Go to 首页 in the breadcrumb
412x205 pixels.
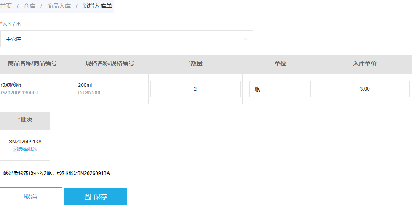point(6,6)
